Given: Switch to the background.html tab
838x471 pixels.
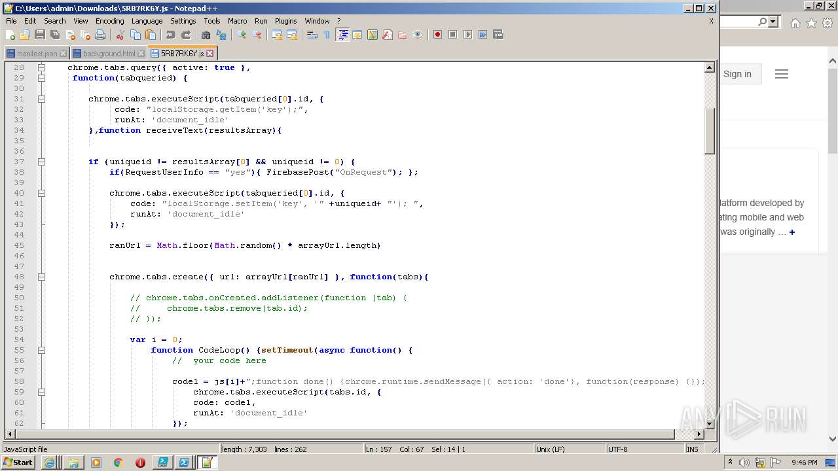Looking at the screenshot, I should pyautogui.click(x=109, y=54).
